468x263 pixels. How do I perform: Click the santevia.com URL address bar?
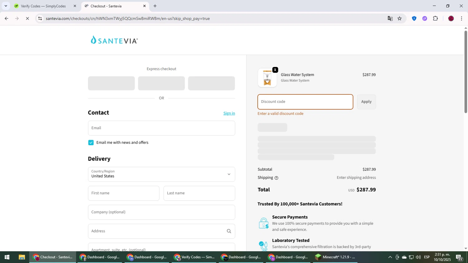(x=128, y=18)
